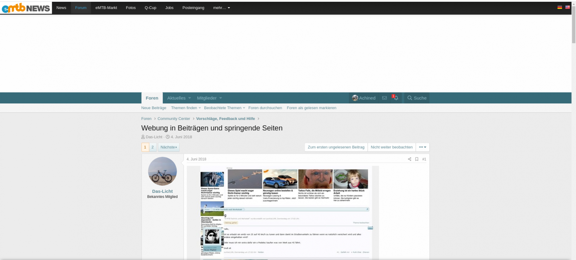This screenshot has height=260, width=576.
Task: Switch to German language flag
Action: pos(560,7)
